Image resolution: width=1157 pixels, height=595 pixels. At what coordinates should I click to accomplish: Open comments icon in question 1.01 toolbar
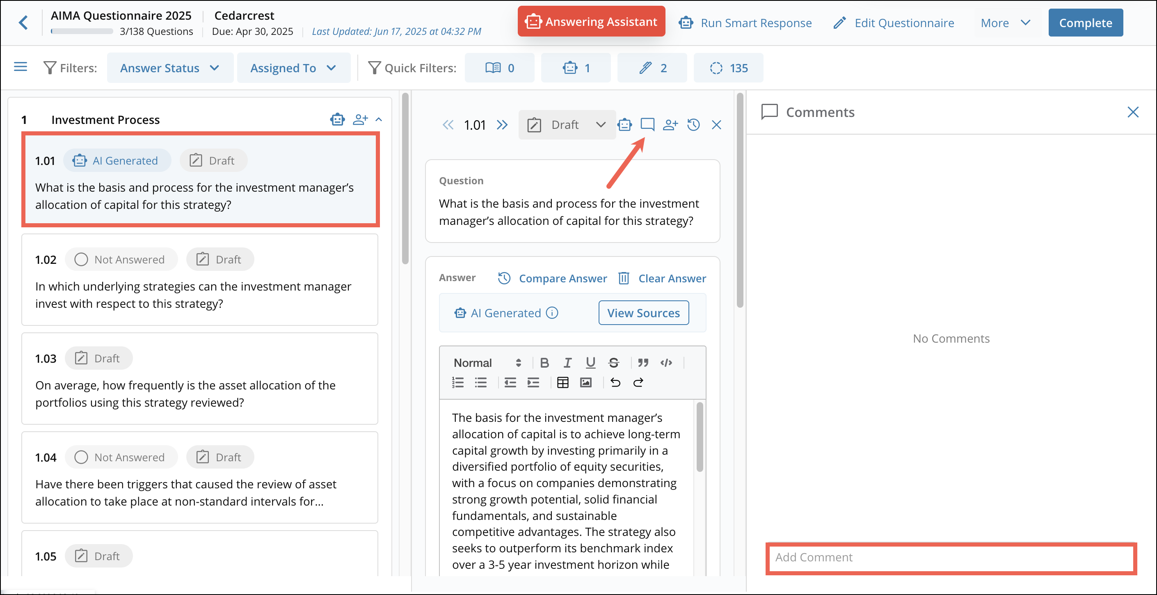[647, 124]
